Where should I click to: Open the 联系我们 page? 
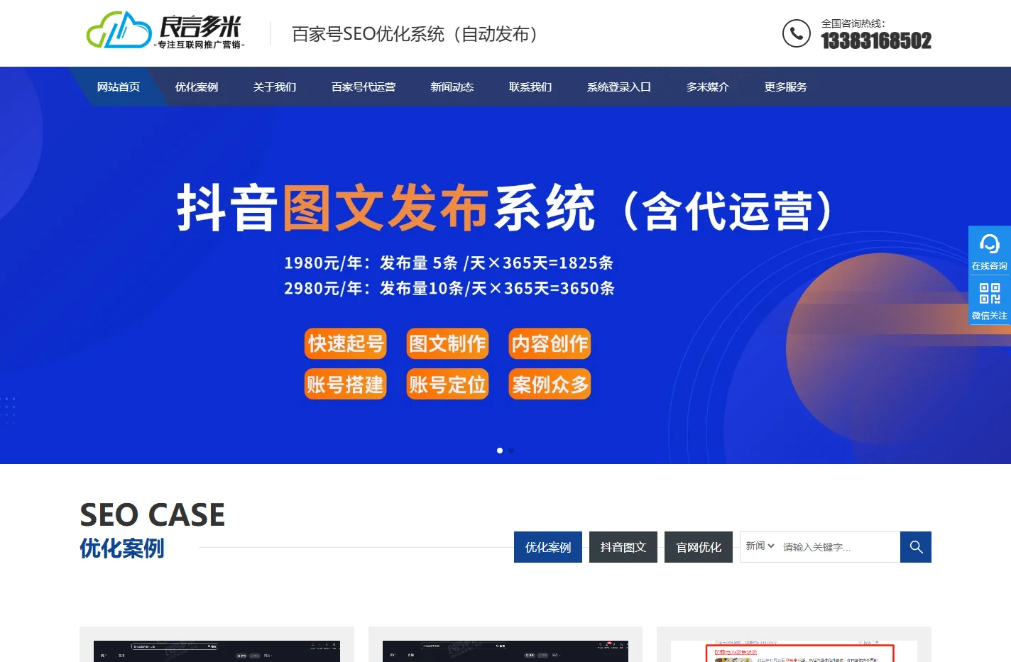[530, 87]
